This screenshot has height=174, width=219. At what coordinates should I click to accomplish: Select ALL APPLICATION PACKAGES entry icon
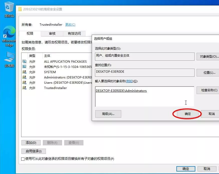pyautogui.click(x=24, y=61)
